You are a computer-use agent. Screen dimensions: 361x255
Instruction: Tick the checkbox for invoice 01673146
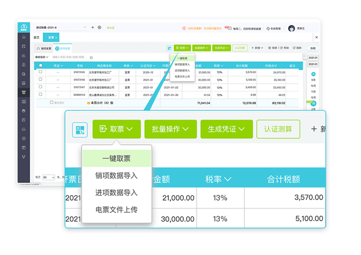tap(41, 79)
